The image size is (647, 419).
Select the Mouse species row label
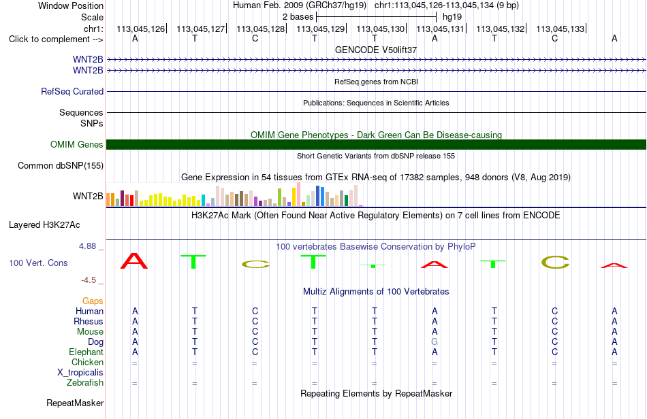(90, 332)
